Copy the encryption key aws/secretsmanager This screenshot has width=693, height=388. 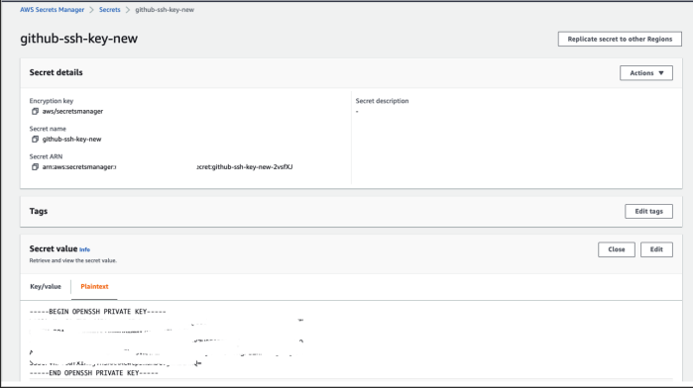coord(35,111)
